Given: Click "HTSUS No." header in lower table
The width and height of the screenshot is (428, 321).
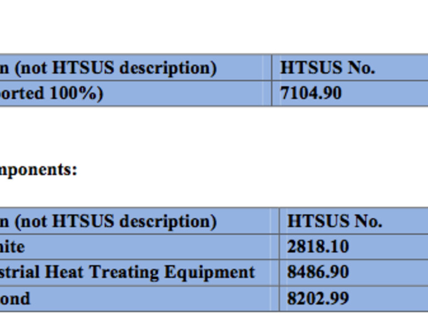Looking at the screenshot, I should pos(334,222).
